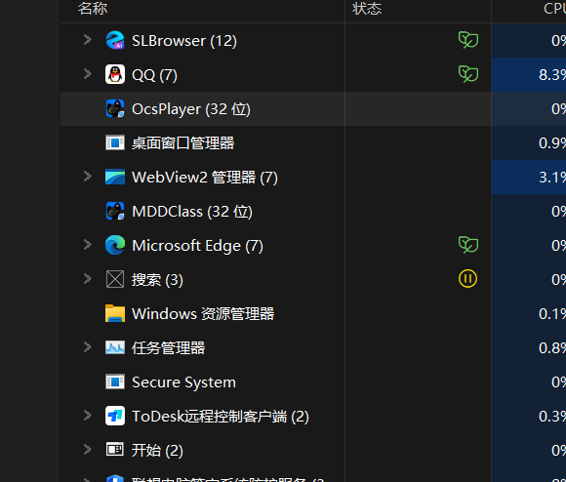Select the OcsPlayer (32 位) process icon
566x482 pixels.
pyautogui.click(x=115, y=108)
